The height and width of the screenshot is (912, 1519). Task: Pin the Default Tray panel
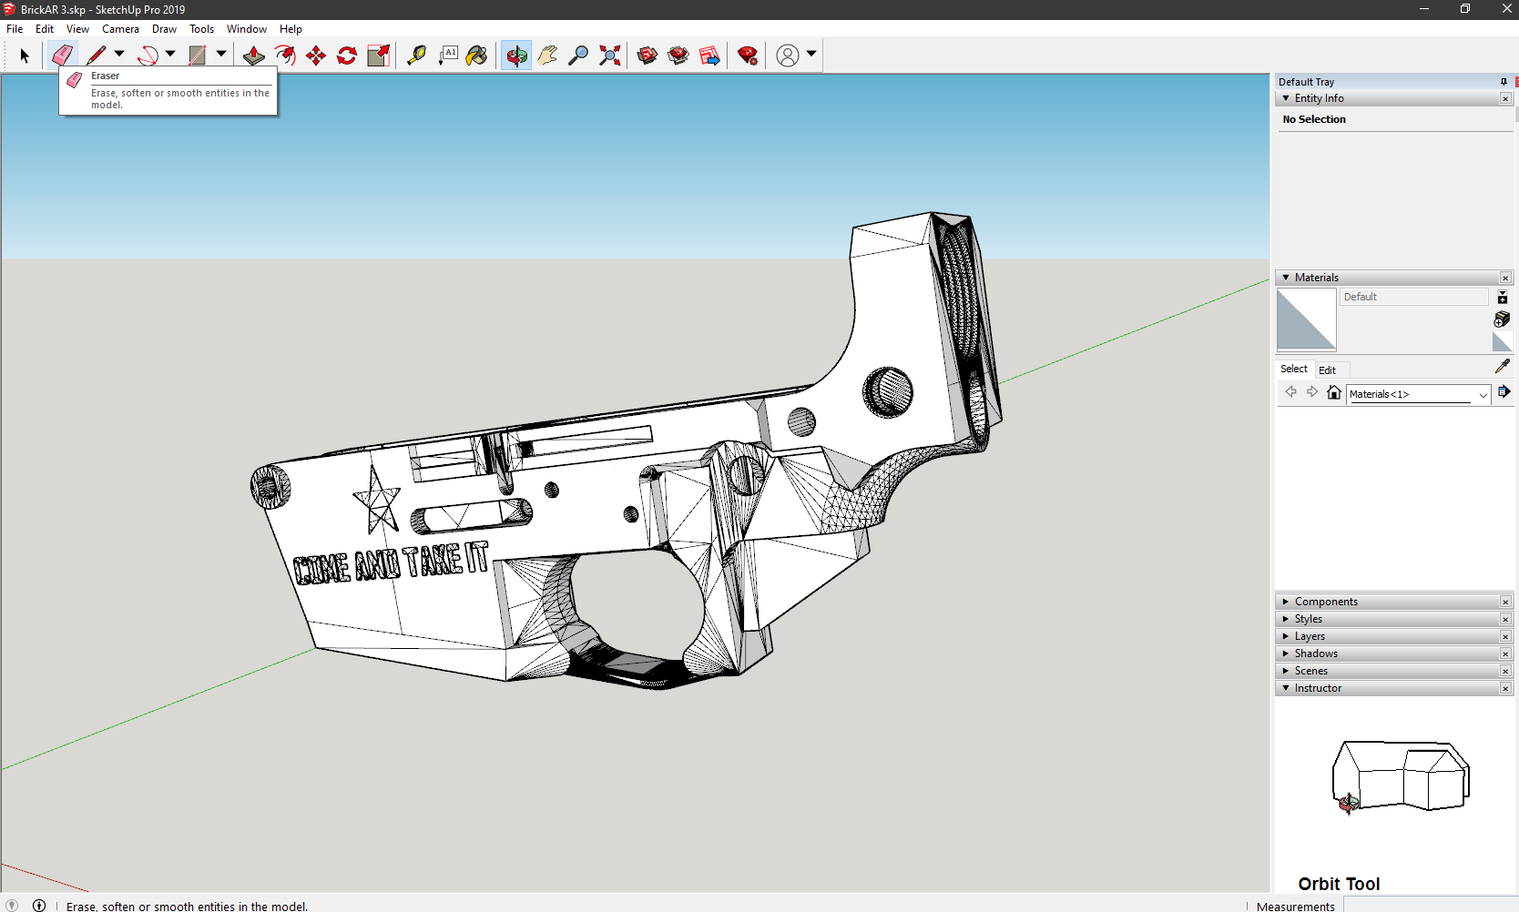coord(1504,82)
